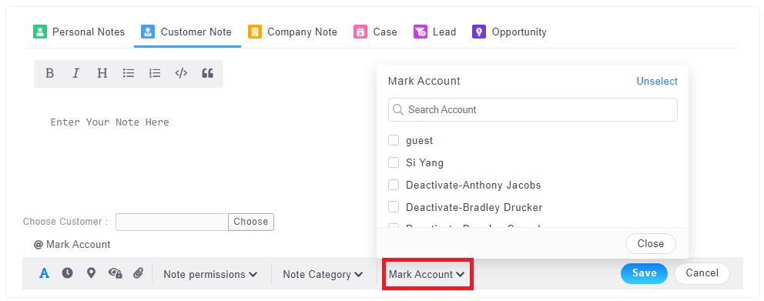This screenshot has height=301, width=764.
Task: Toggle the Mark Account dropdown
Action: point(427,274)
